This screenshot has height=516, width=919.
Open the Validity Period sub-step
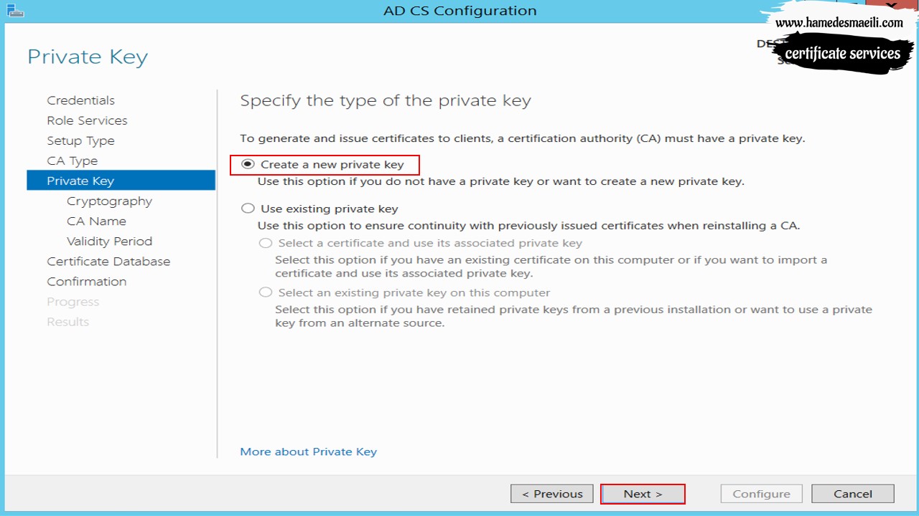coord(109,242)
